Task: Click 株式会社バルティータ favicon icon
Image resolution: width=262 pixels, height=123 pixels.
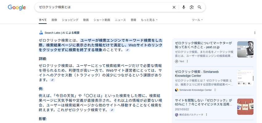Action: click(x=177, y=115)
